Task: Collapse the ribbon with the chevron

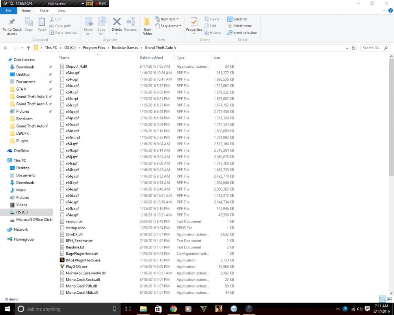Action: (x=384, y=11)
